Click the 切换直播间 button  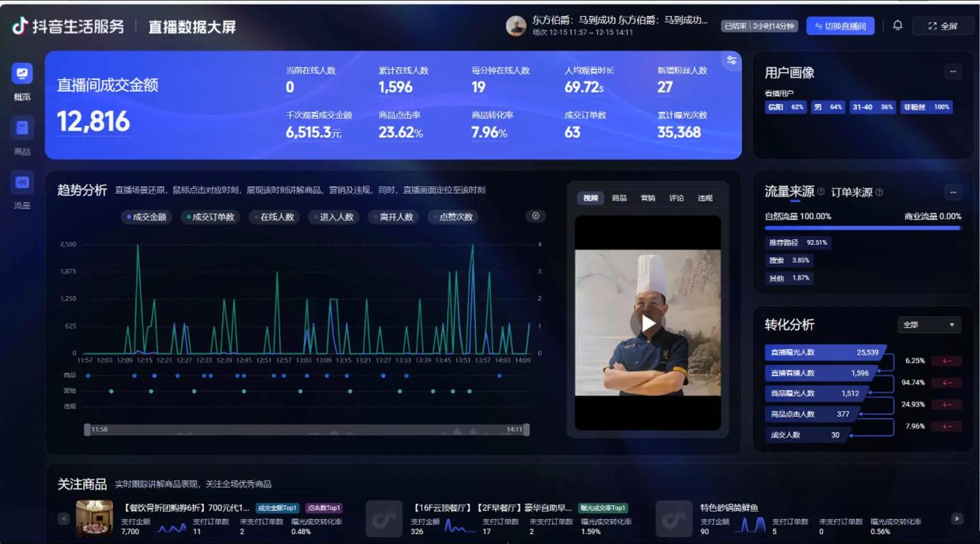(840, 25)
